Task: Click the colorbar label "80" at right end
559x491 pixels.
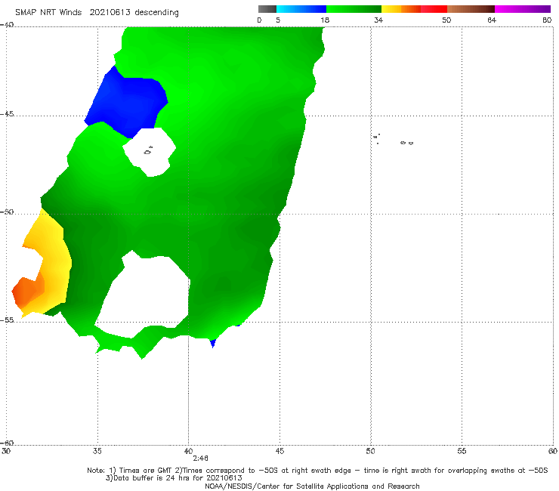Action: pyautogui.click(x=547, y=20)
